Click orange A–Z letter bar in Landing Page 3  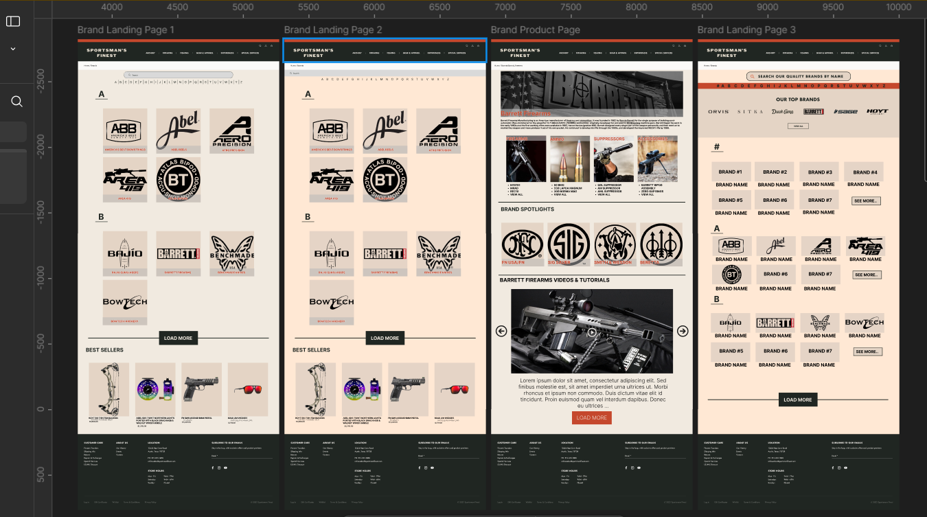[799, 87]
